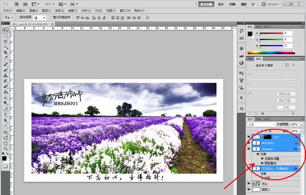Open the character panel icon in the dock
The image size is (306, 195).
click(241, 109)
